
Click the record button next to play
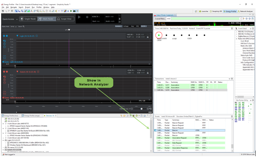tap(87, 17)
